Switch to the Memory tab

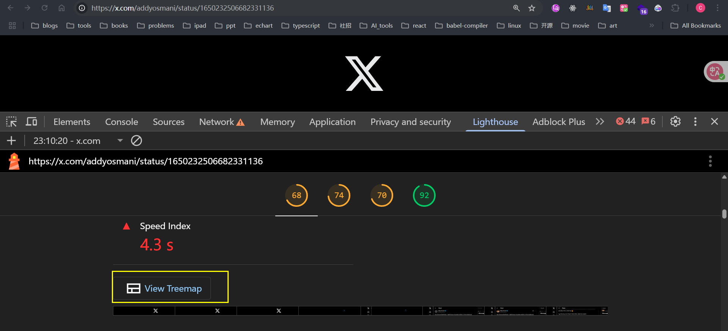(x=277, y=122)
